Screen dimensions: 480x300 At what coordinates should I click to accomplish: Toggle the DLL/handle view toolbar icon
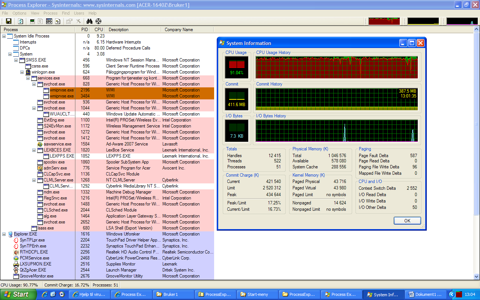click(x=58, y=21)
